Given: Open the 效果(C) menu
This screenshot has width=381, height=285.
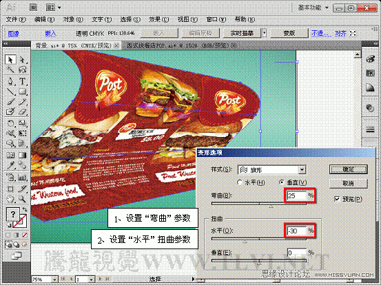Looking at the screenshot, I should pos(158,19).
